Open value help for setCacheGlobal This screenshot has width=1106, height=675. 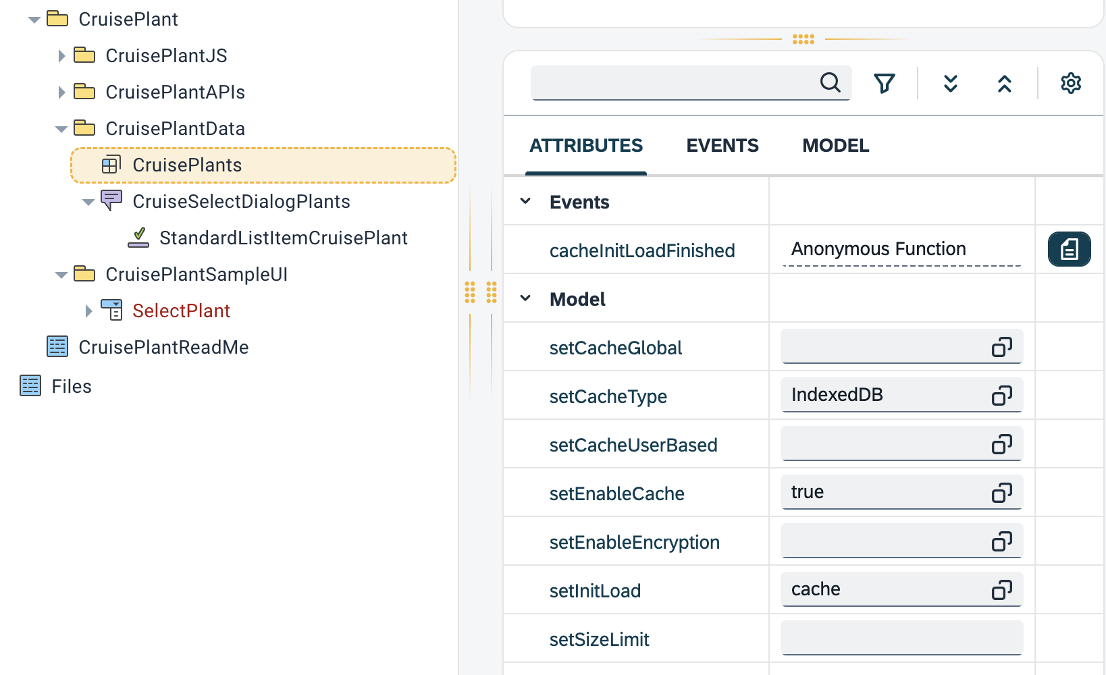click(1002, 347)
